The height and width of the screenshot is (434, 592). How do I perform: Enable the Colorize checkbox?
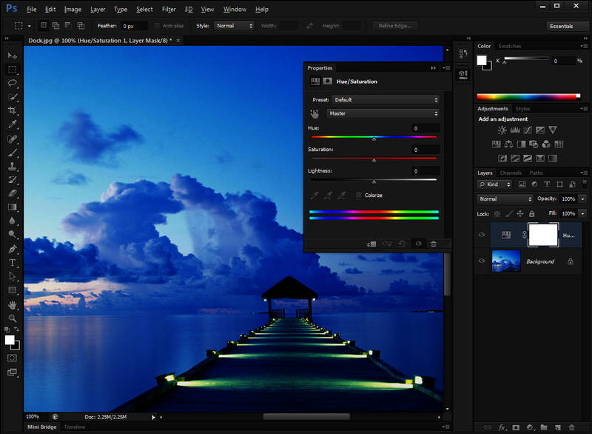[359, 196]
